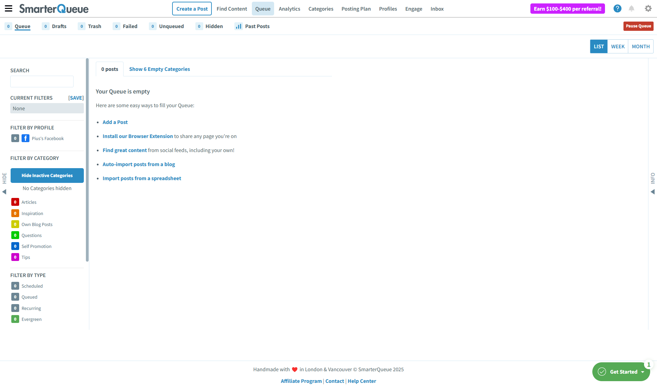Switch to WEEK view
657x388 pixels.
click(618, 47)
